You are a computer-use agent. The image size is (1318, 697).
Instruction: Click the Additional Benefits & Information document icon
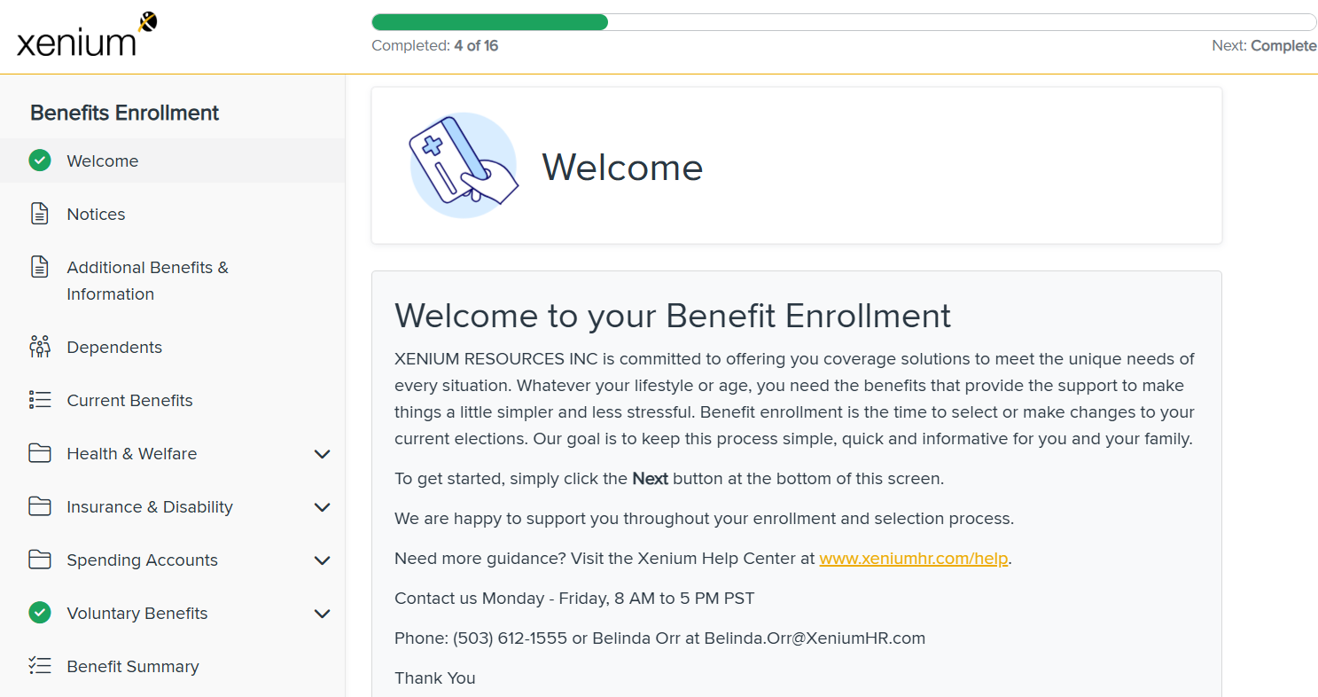pyautogui.click(x=40, y=267)
